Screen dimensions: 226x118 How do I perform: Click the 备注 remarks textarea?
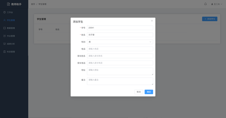coord(120,81)
